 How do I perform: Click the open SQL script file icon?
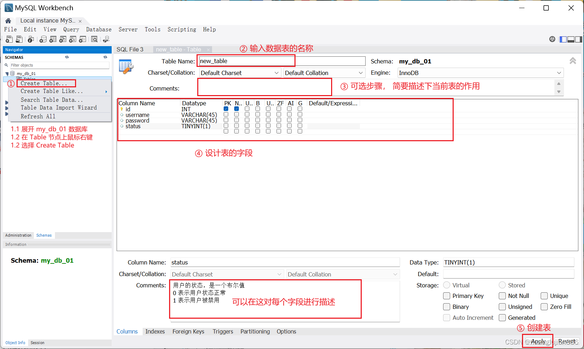click(19, 39)
